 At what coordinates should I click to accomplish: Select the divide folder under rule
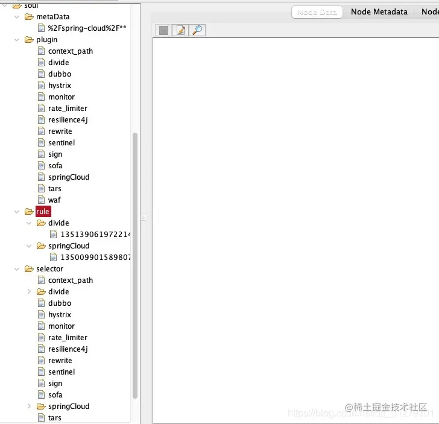coord(58,223)
